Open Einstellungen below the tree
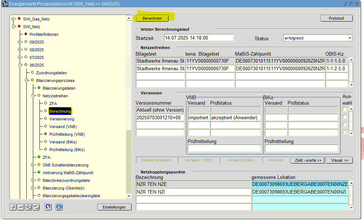The height and width of the screenshot is (221, 364). pyautogui.click(x=114, y=207)
